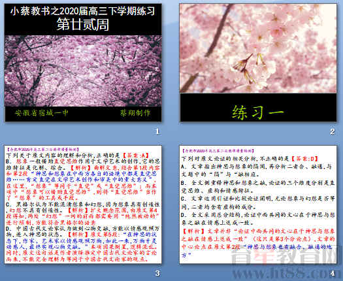The image size is (343, 281).
Task: Click the red 【解析】 paragraph on slide 4
Action: click(258, 243)
